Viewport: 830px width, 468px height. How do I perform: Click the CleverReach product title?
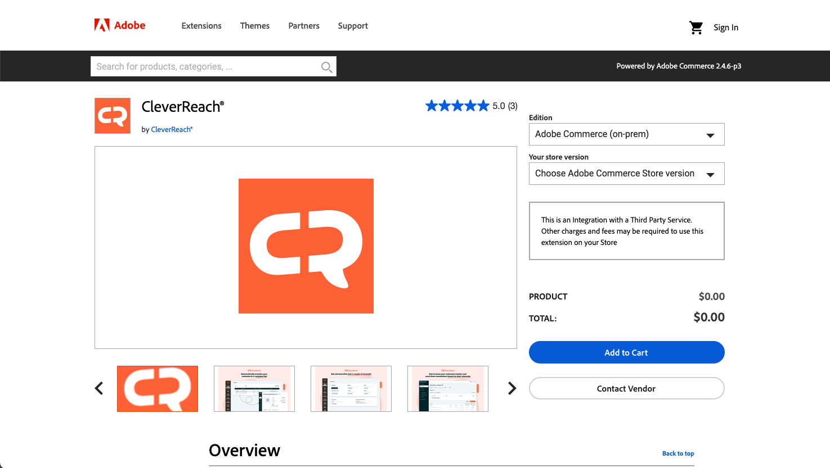point(183,107)
